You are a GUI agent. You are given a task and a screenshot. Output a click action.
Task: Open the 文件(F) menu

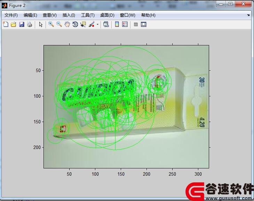pos(11,15)
